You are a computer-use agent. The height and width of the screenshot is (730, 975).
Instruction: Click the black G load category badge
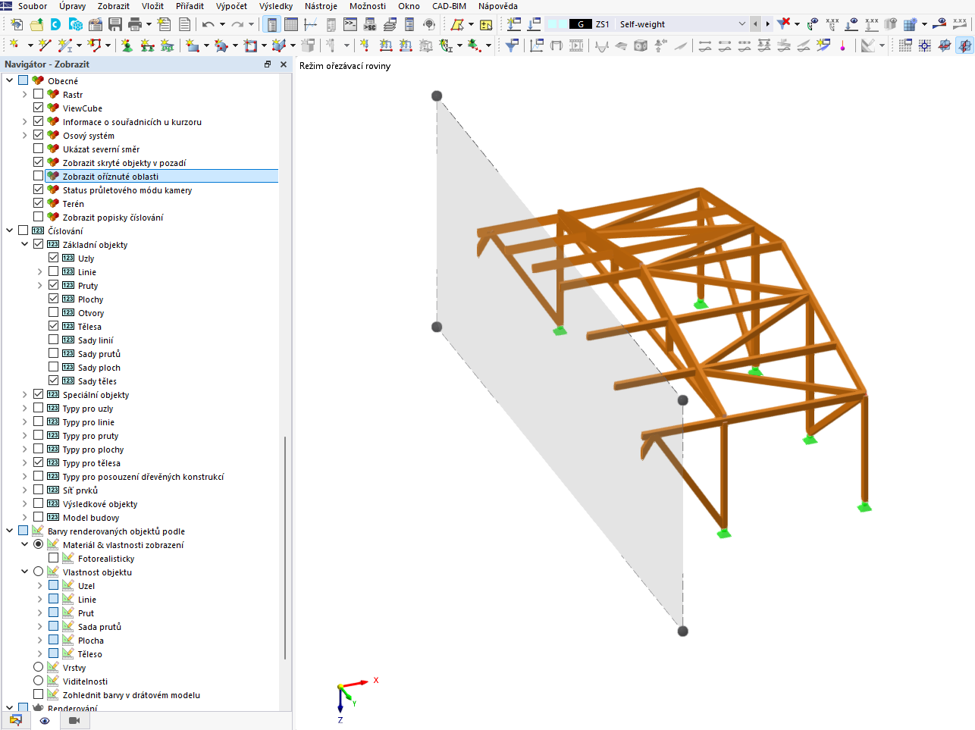click(x=581, y=24)
